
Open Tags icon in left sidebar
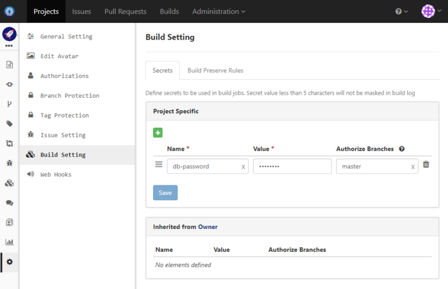10,124
